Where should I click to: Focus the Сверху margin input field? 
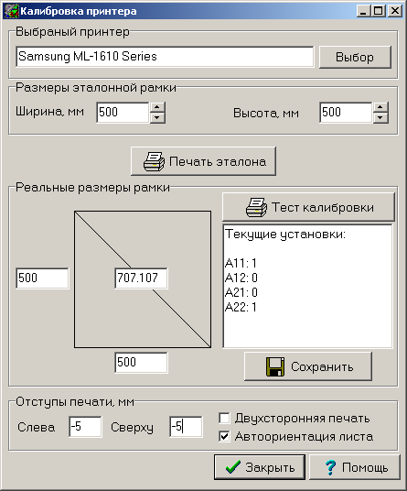(186, 427)
